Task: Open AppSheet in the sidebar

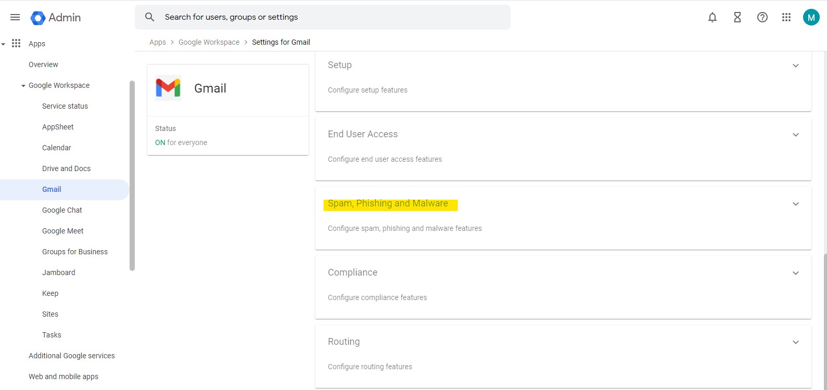Action: (x=58, y=127)
